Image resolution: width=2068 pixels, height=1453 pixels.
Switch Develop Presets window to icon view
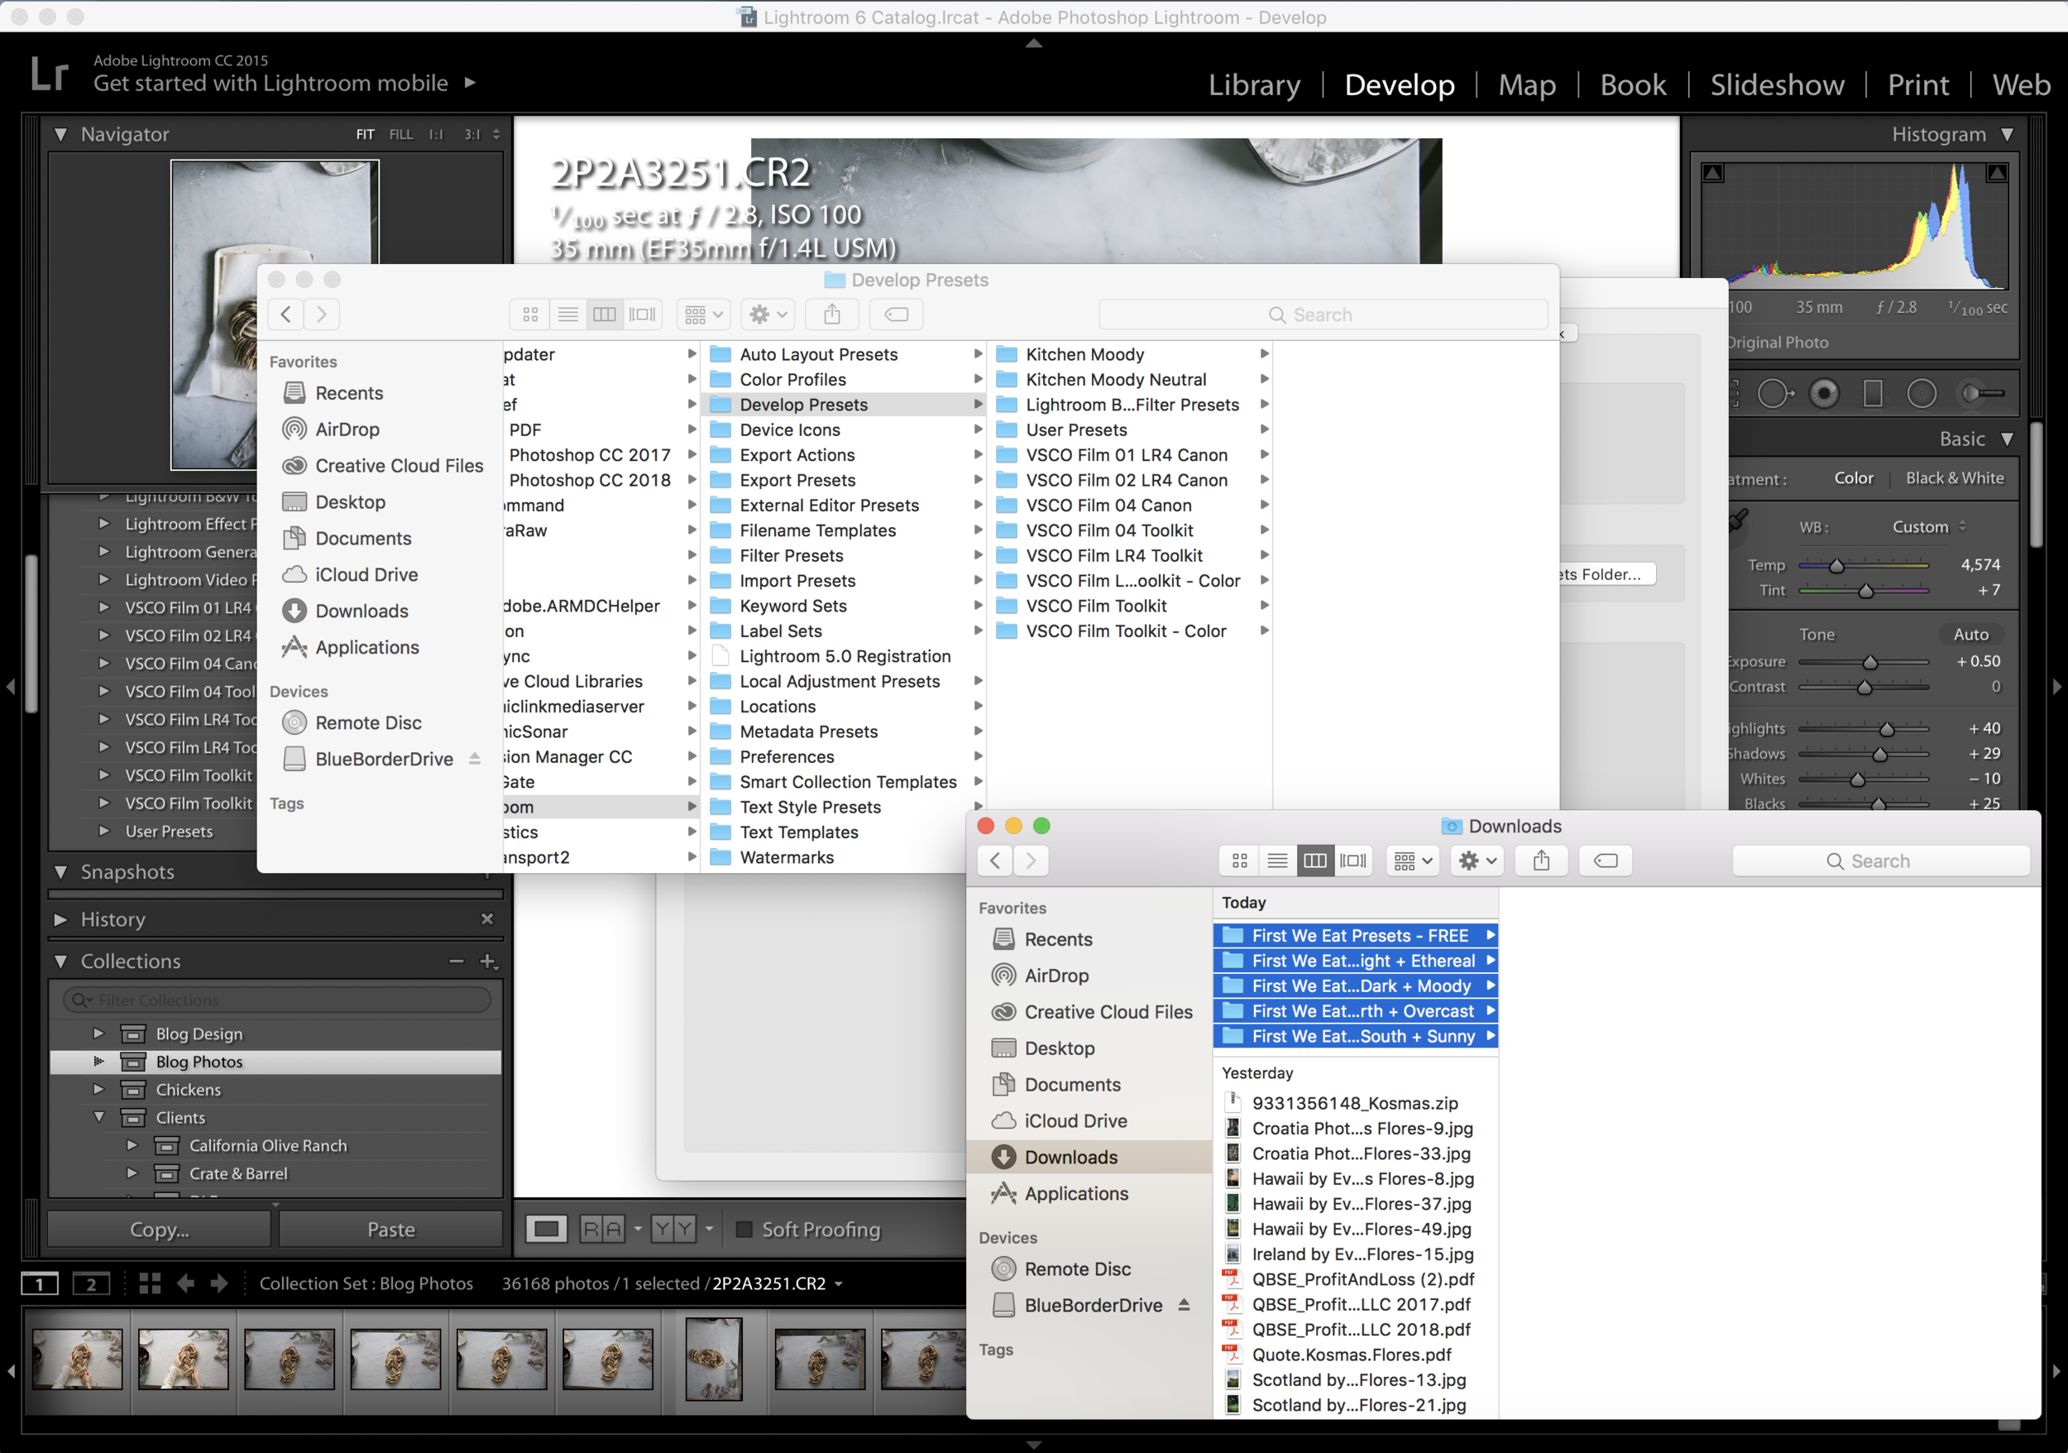point(530,314)
